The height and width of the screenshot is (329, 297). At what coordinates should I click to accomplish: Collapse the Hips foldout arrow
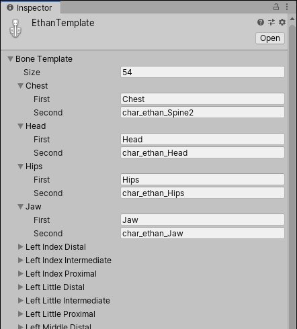click(21, 167)
